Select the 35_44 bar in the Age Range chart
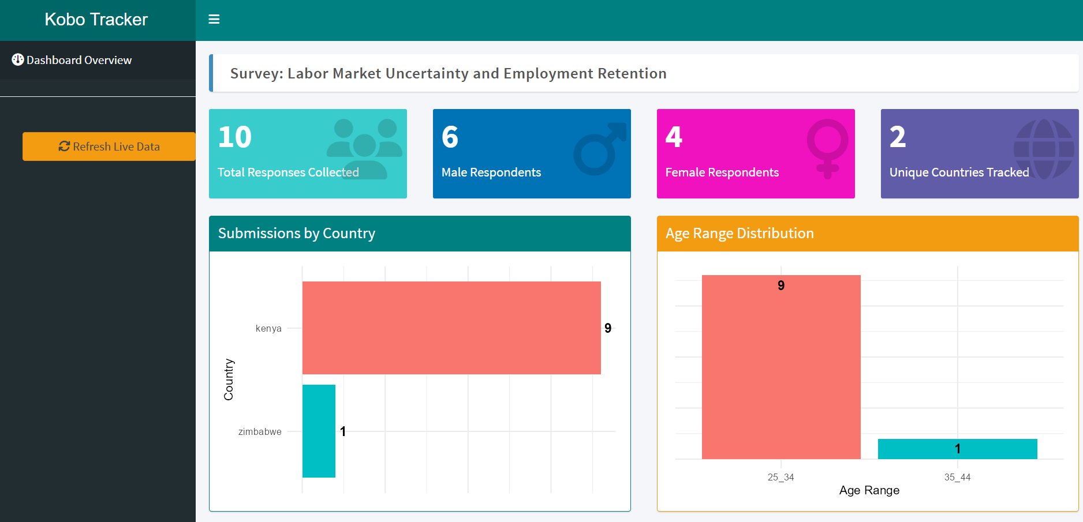 tap(957, 449)
